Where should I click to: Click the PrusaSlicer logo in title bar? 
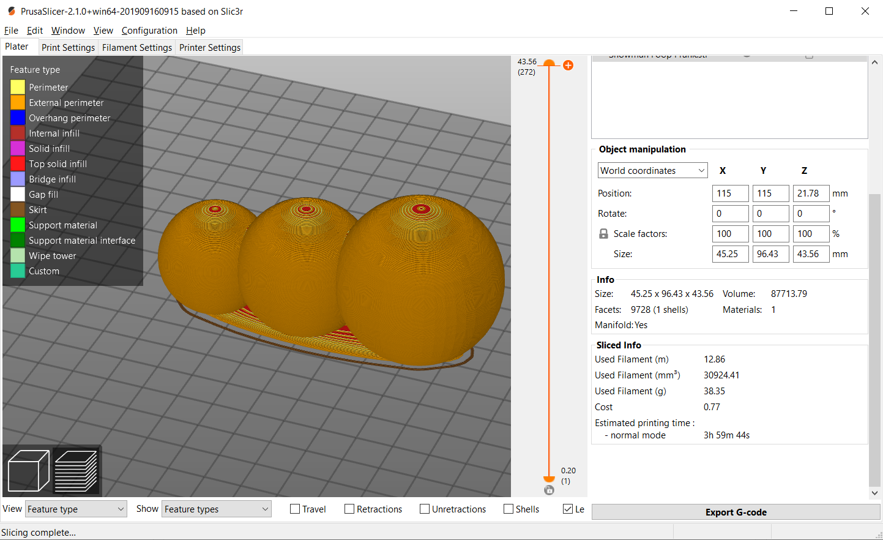click(11, 11)
